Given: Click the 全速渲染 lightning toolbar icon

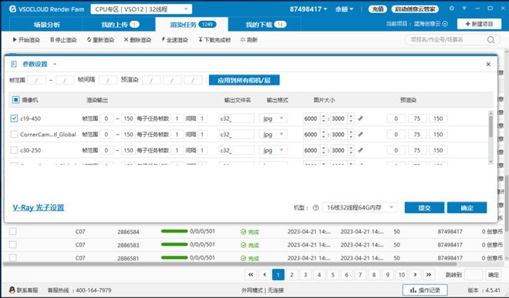Looking at the screenshot, I should tap(163, 39).
